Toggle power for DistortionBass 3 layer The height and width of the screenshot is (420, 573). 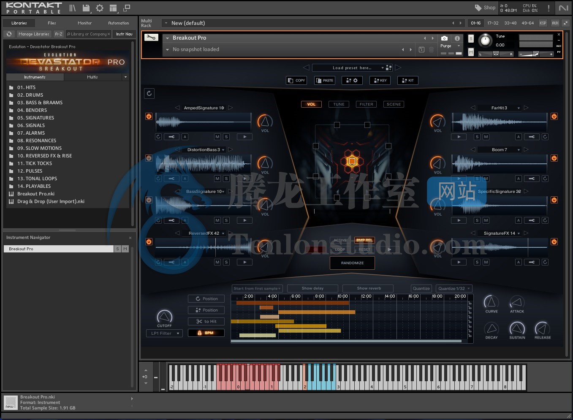[x=149, y=158]
